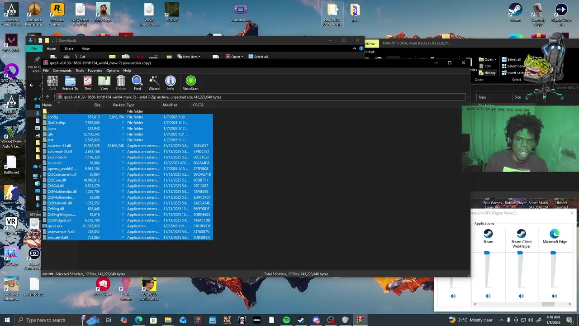This screenshot has height=326, width=579.
Task: Select the GuiConfigs folder row
Action: tap(127, 123)
